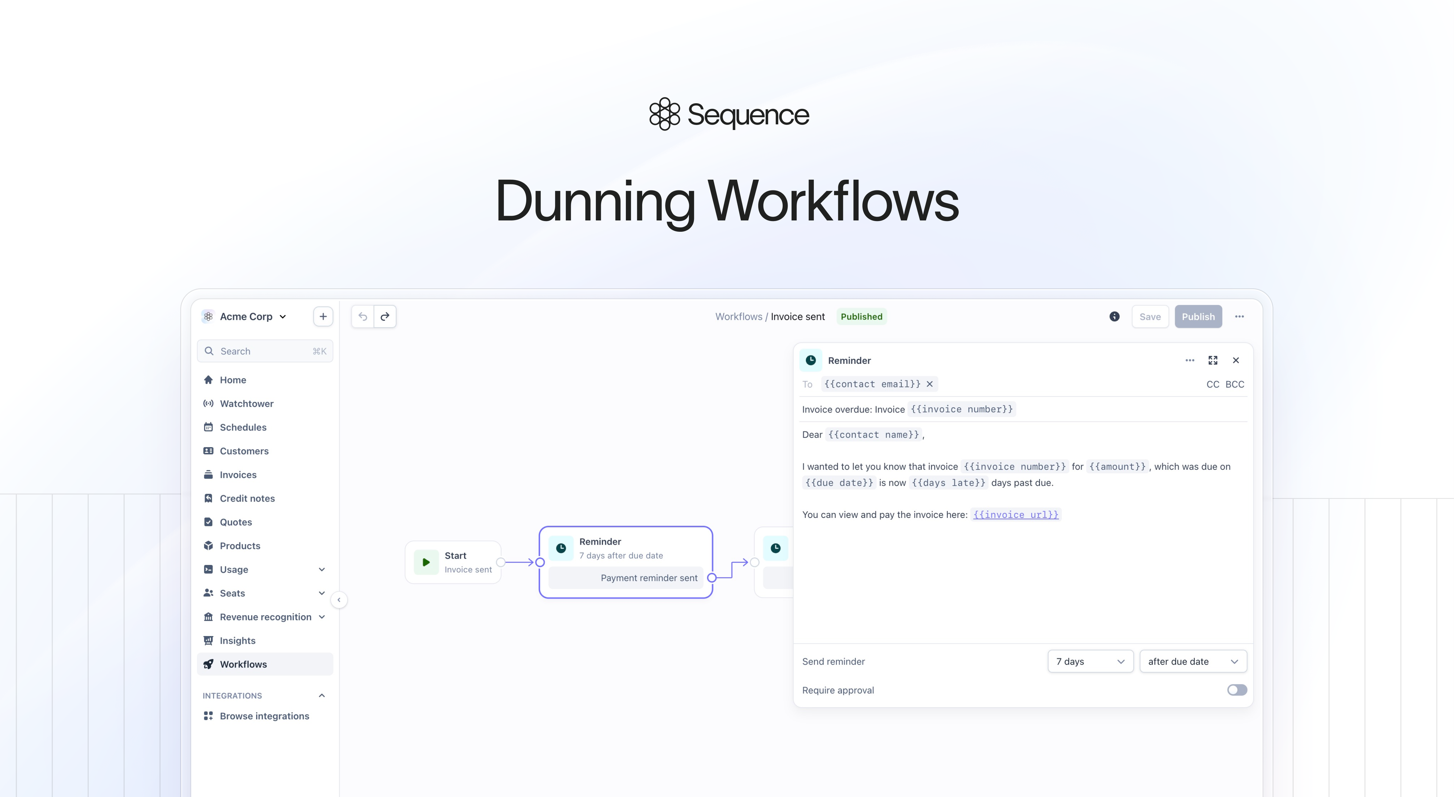Expand the Usage submenu chevron
This screenshot has width=1454, height=797.
tap(322, 569)
